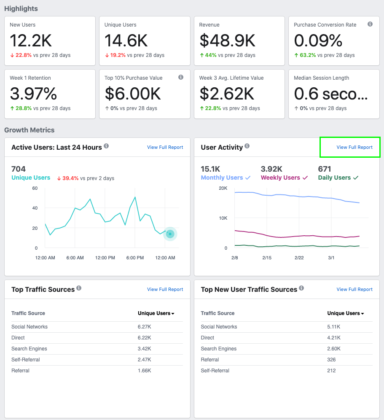This screenshot has height=420, width=384.
Task: Open the Unique Users sort dropdown in Top Traffic Sources
Action: coord(156,313)
